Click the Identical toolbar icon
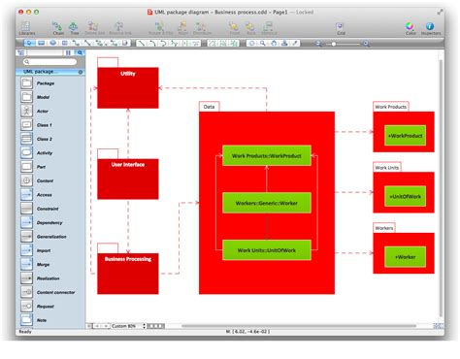The height and width of the screenshot is (359, 460). coord(269,28)
